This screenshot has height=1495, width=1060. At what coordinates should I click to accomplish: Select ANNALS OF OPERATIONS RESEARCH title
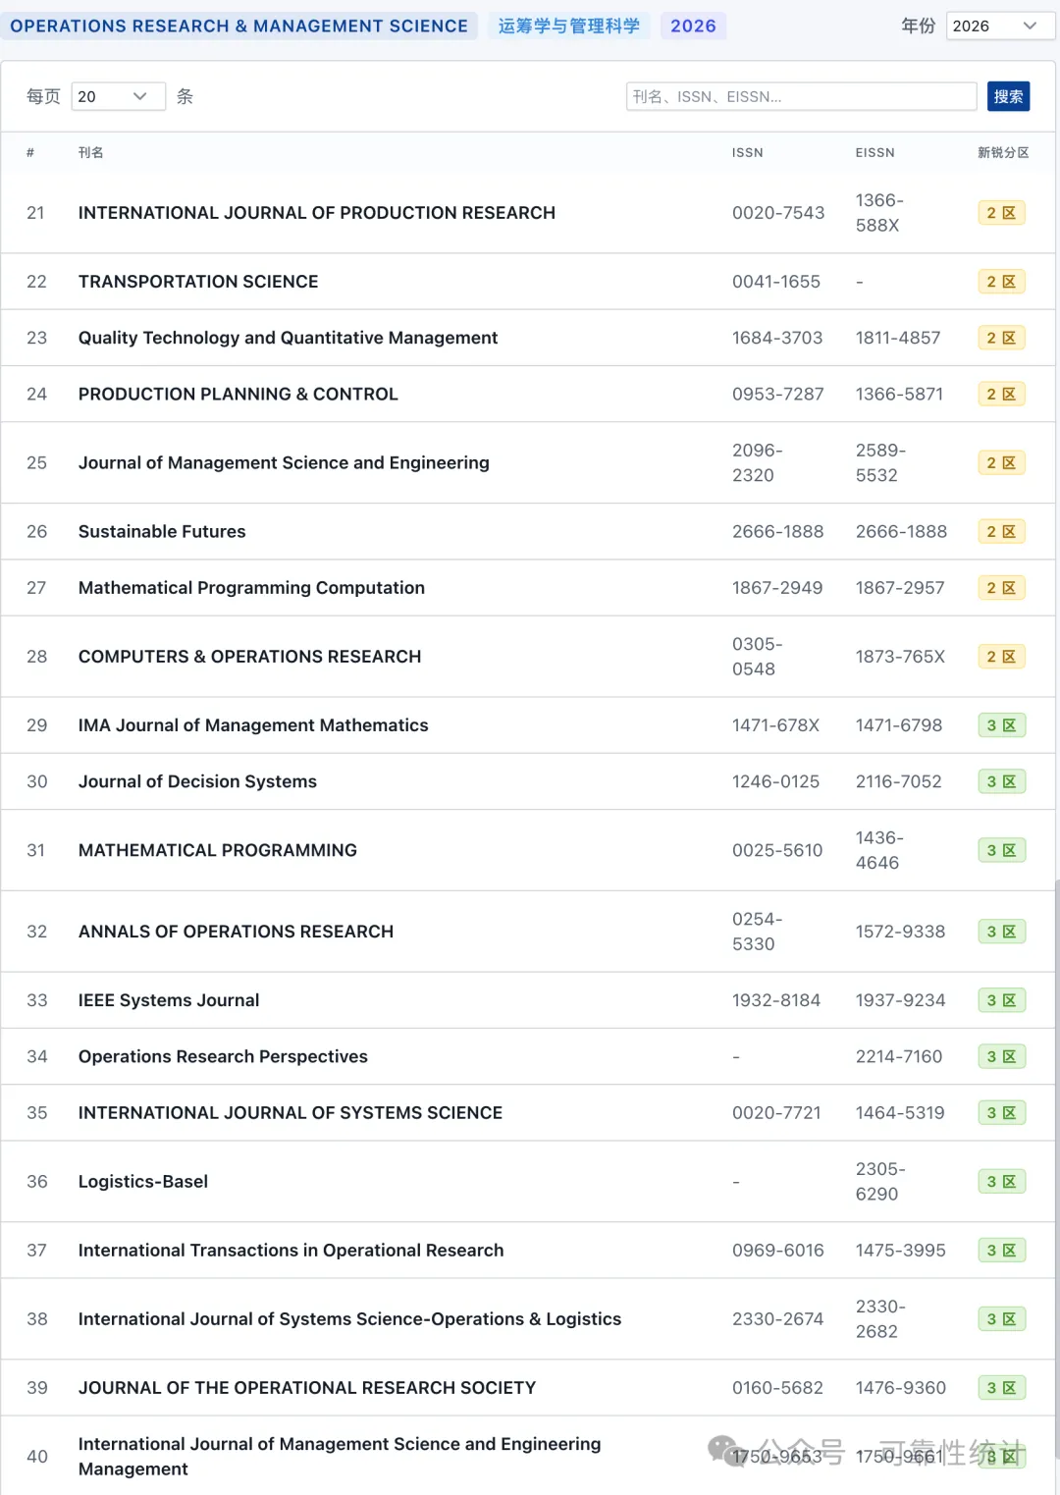point(236,932)
